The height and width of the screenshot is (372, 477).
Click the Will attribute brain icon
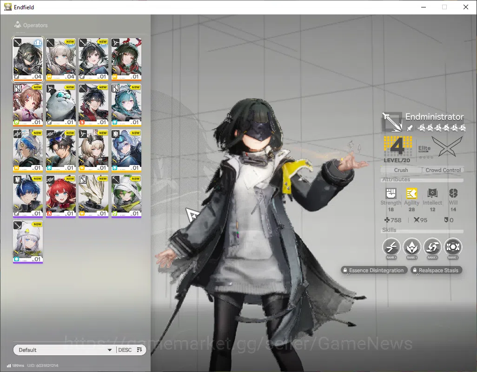pyautogui.click(x=453, y=193)
